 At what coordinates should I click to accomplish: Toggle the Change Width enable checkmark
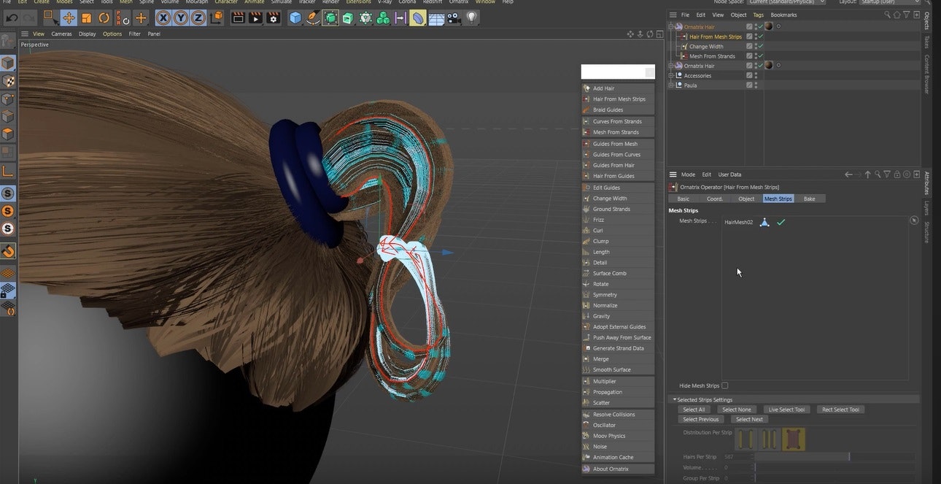(x=760, y=46)
